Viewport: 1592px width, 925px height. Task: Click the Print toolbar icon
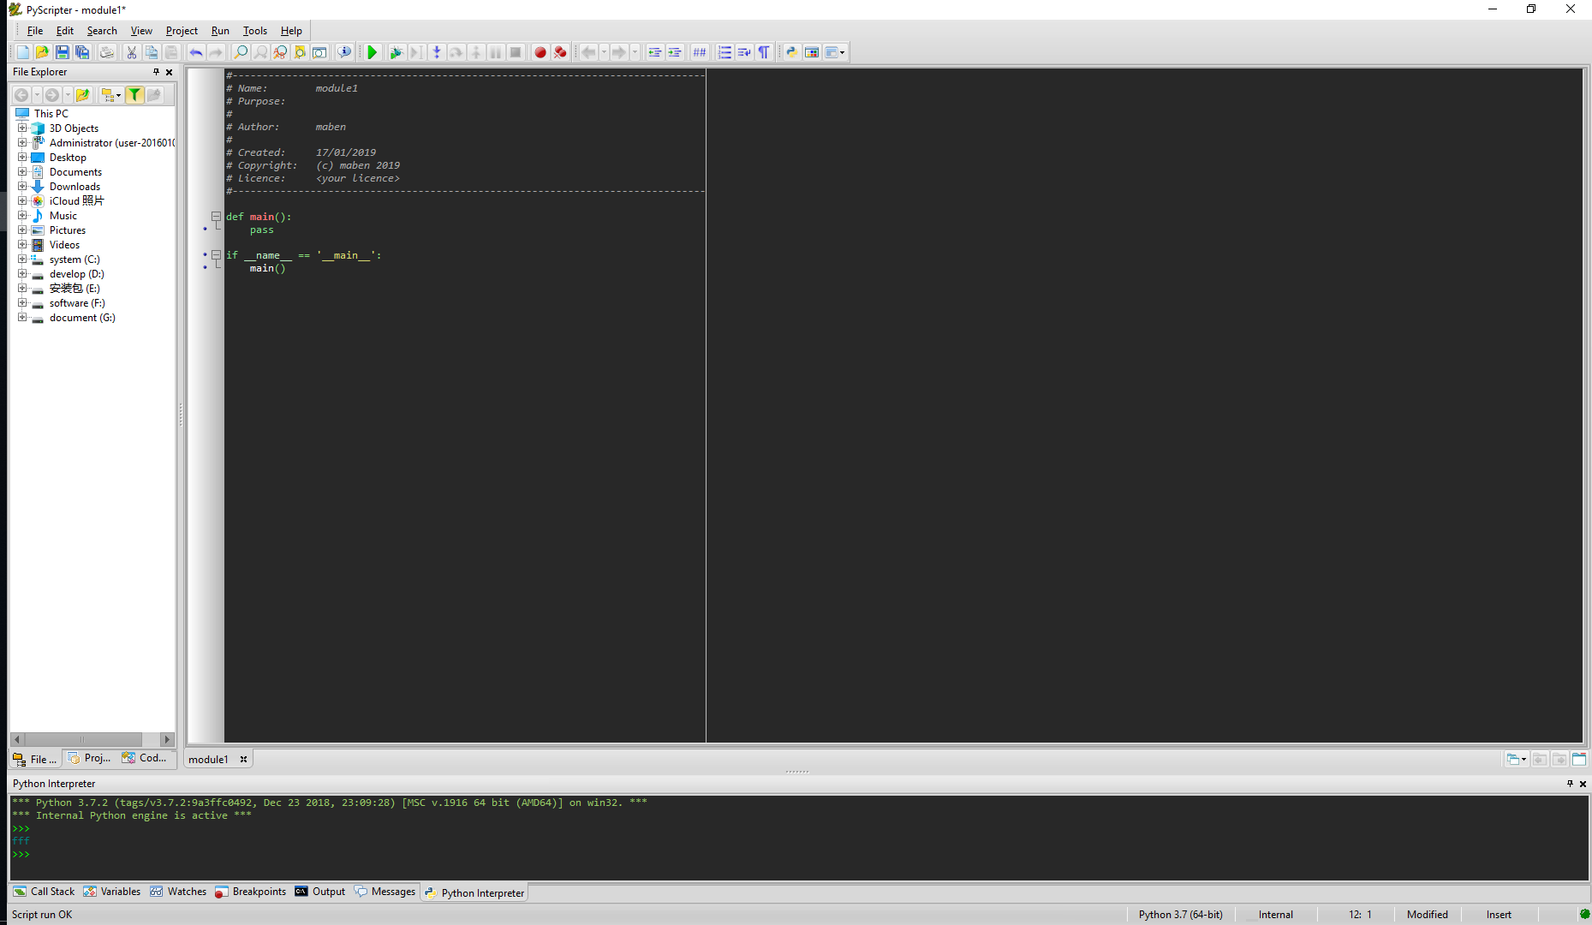(x=106, y=52)
